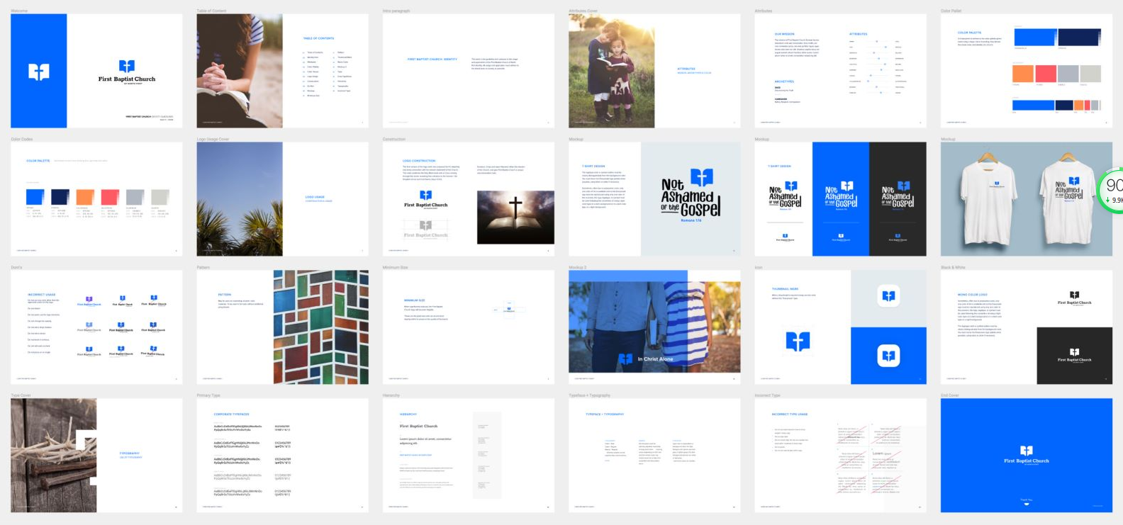Select the navy swatch in Color Codes artboard
1123x525 pixels.
point(60,197)
